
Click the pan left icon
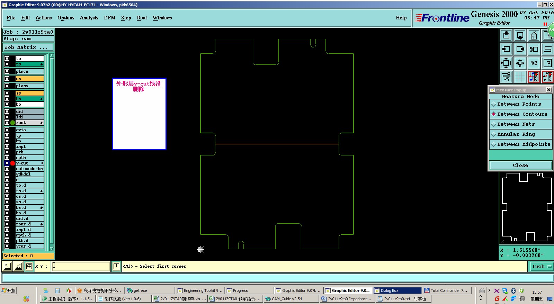pos(506,49)
